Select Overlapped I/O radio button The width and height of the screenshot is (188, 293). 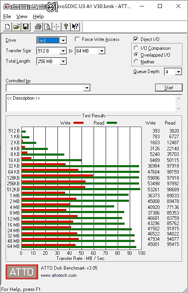tap(136, 55)
